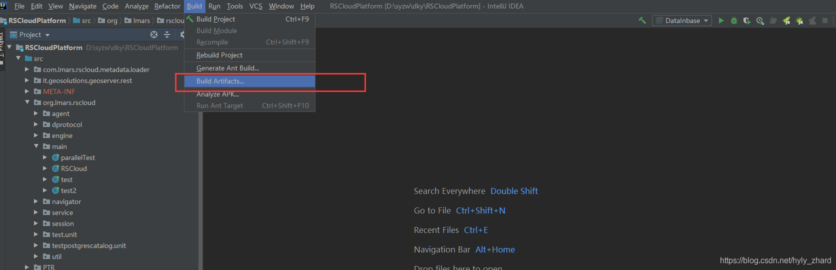The width and height of the screenshot is (836, 270).
Task: Open the Project view selector dropdown
Action: coord(30,34)
